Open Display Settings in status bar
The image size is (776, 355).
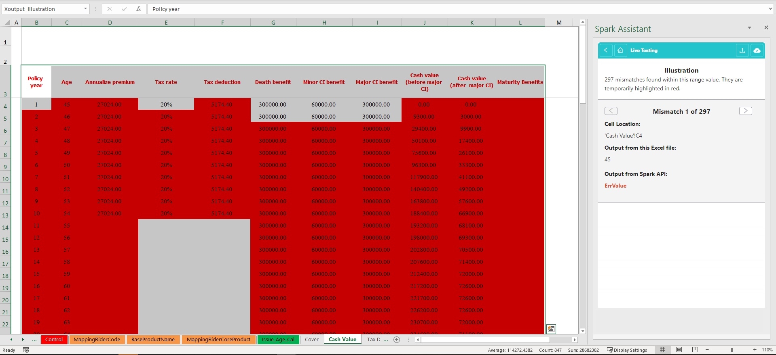(x=627, y=350)
